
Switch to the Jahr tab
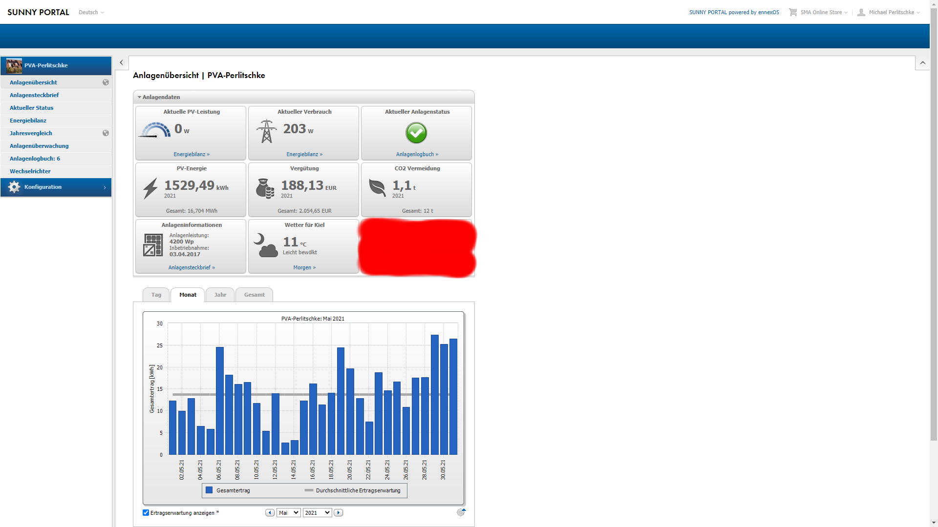[x=220, y=295]
